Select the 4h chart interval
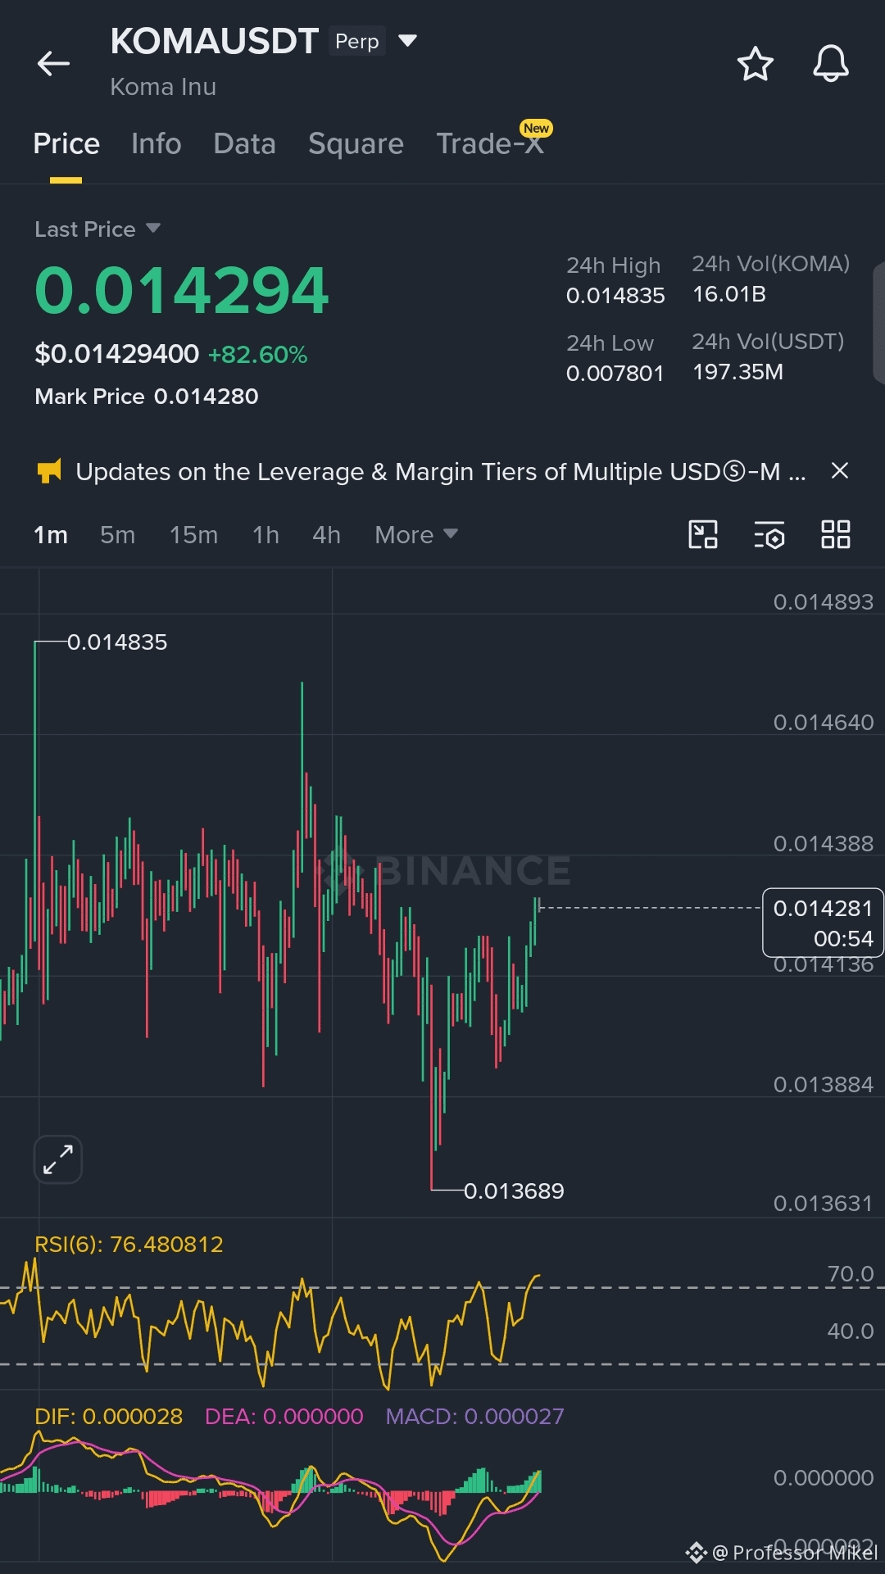The height and width of the screenshot is (1574, 885). point(327,535)
